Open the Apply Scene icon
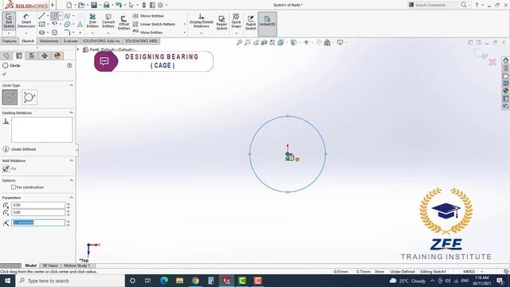Viewport: 510px width, 287px height. coord(328,42)
